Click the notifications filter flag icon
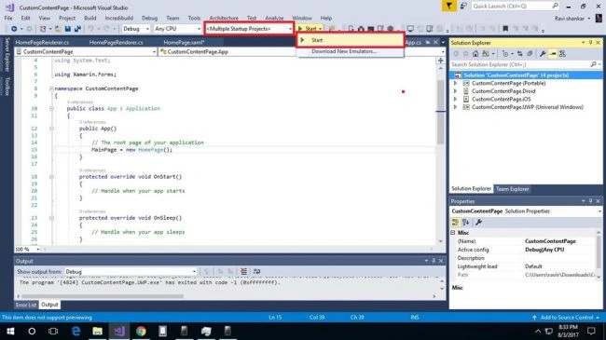606x340 pixels. click(x=448, y=6)
